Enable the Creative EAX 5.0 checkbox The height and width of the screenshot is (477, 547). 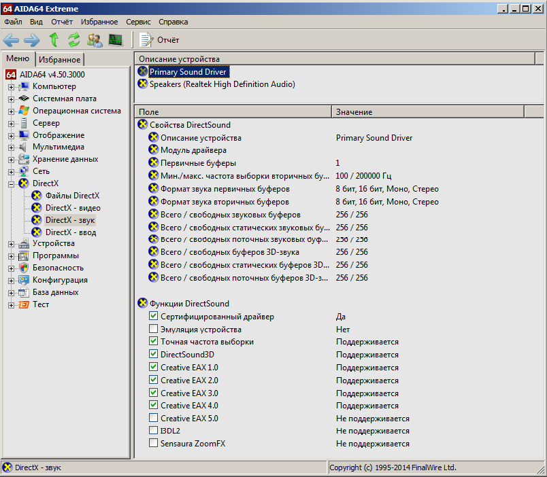(153, 419)
